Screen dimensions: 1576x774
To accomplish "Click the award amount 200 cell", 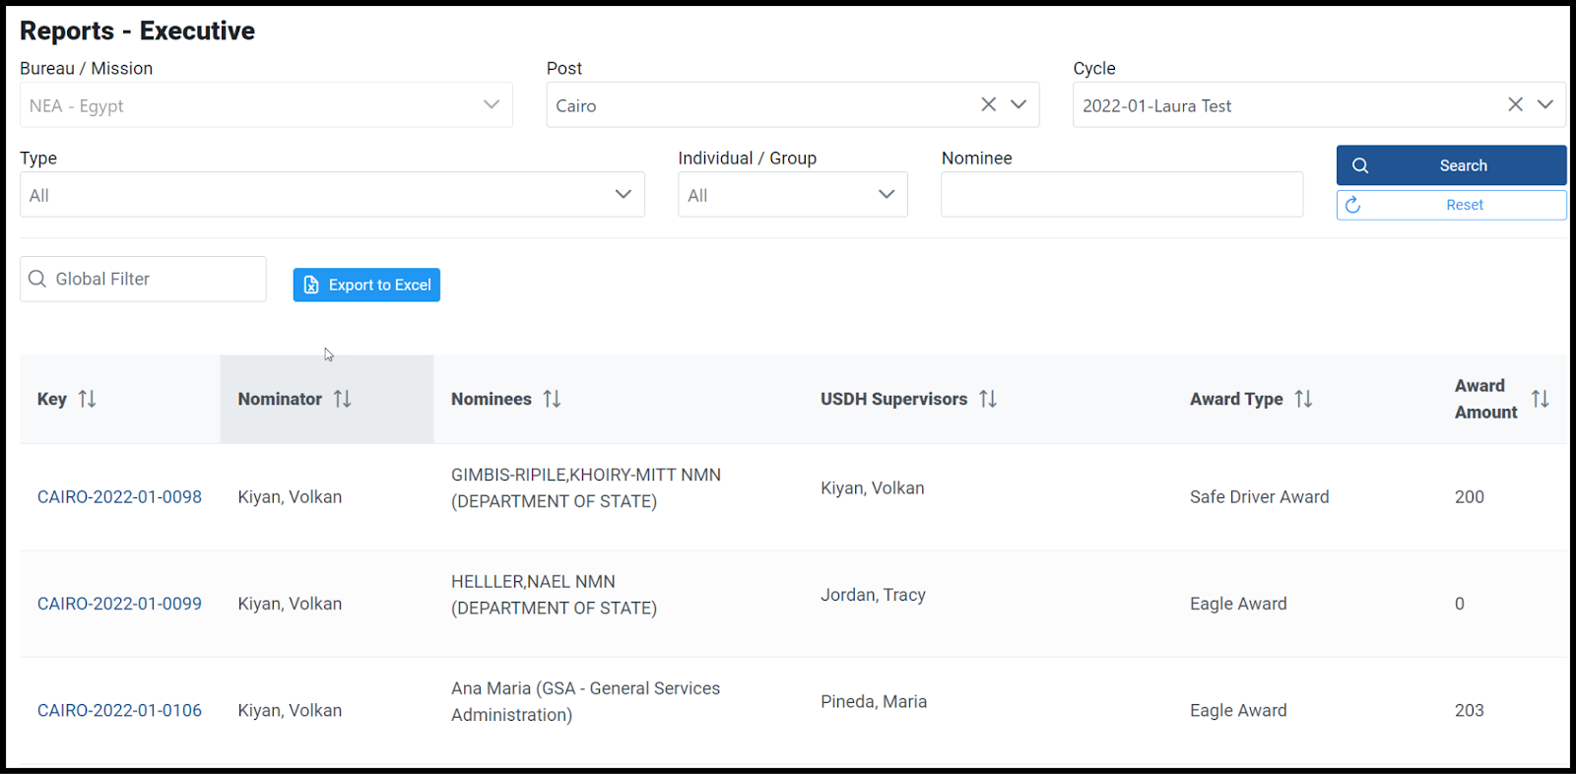I will click(1469, 497).
